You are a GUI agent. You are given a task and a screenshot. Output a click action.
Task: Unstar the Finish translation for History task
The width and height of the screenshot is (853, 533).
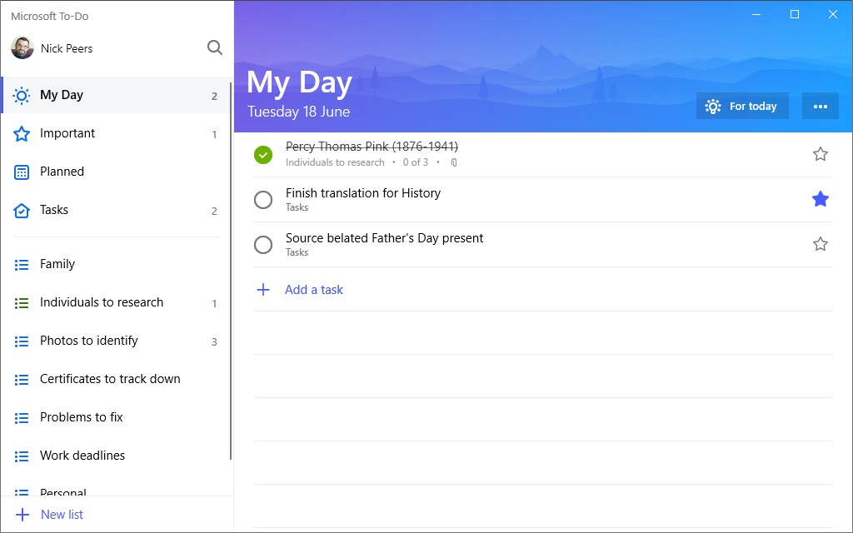click(x=821, y=199)
